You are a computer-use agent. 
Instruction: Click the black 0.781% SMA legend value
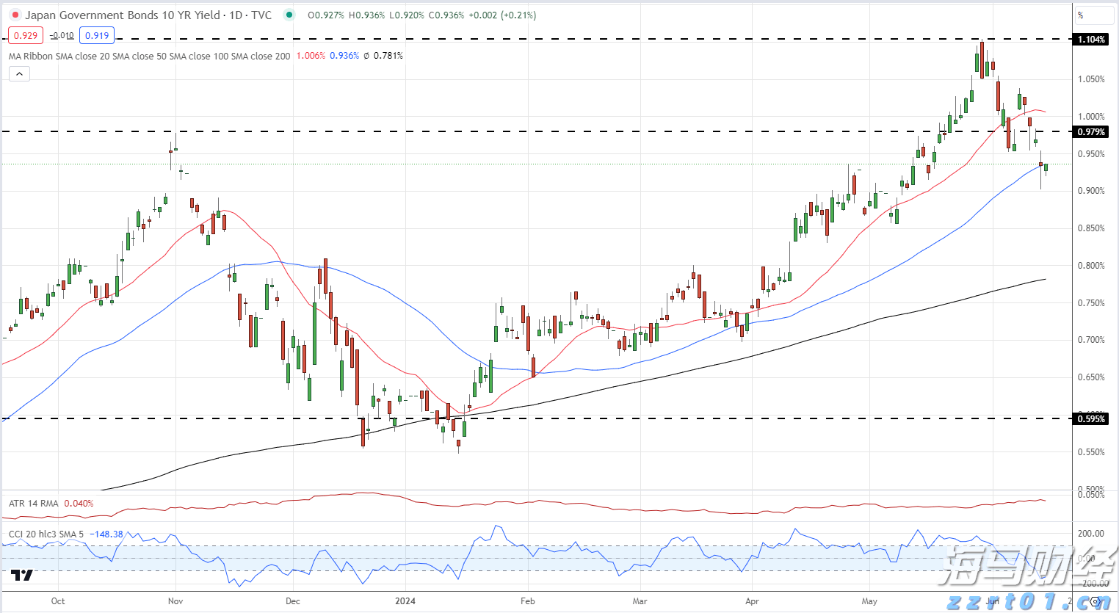[388, 56]
